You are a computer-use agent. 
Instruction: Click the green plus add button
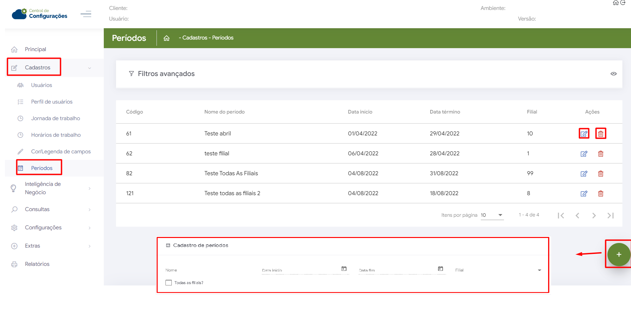point(618,255)
